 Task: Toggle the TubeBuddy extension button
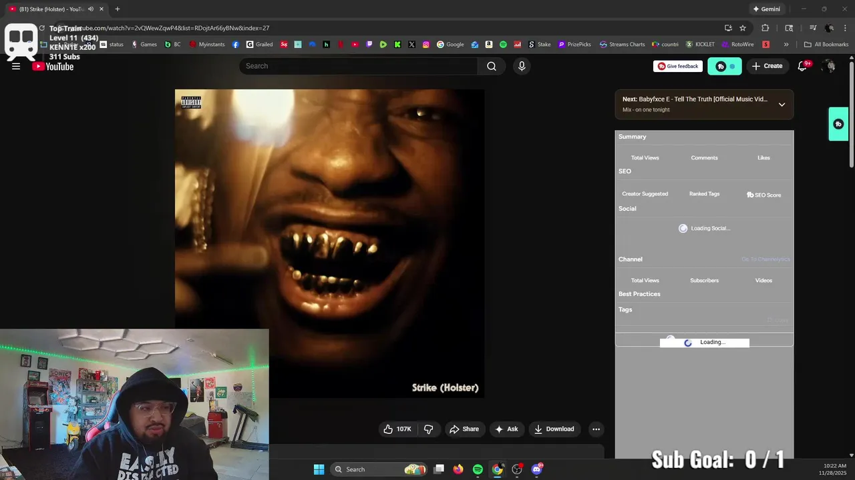pos(725,66)
